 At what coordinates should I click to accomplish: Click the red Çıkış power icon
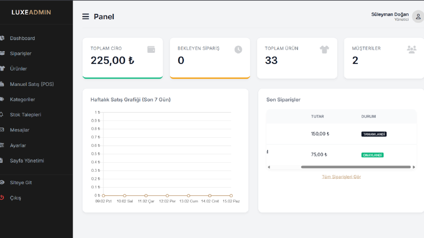[2, 197]
